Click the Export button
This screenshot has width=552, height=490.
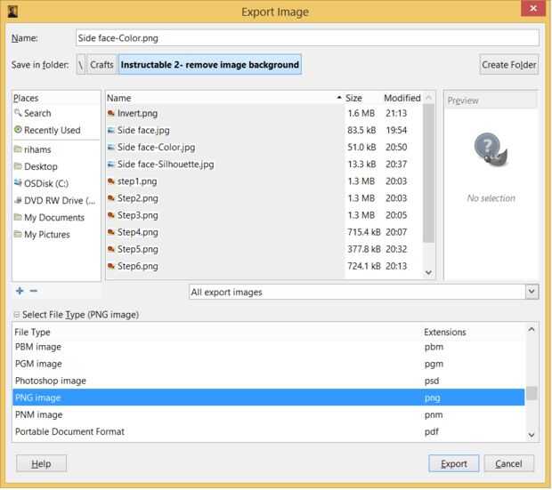coord(454,463)
